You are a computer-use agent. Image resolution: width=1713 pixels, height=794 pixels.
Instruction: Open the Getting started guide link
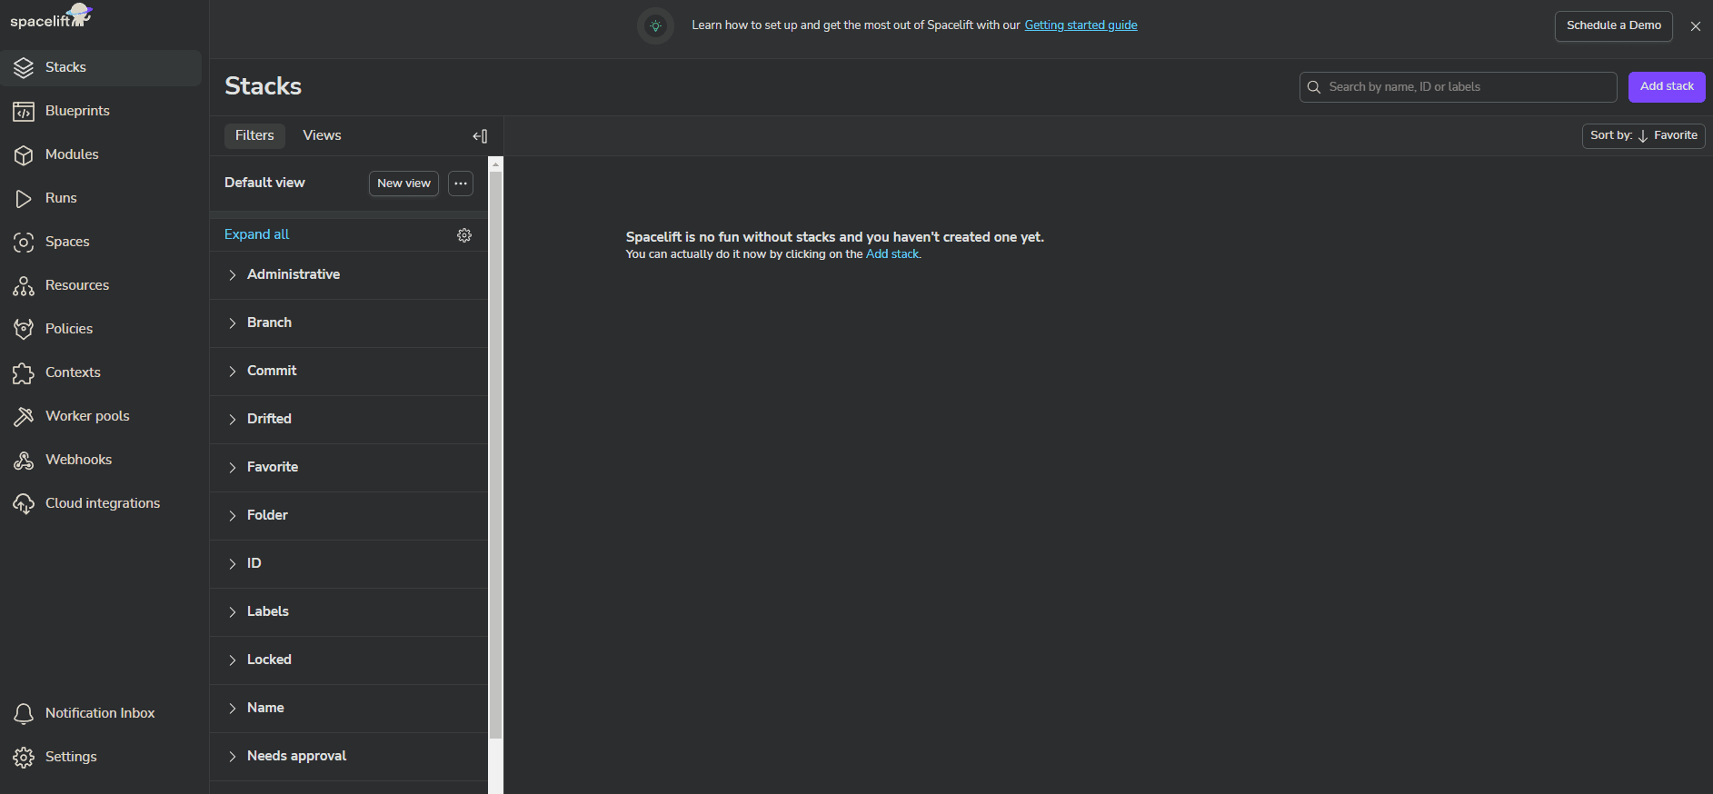click(1081, 25)
